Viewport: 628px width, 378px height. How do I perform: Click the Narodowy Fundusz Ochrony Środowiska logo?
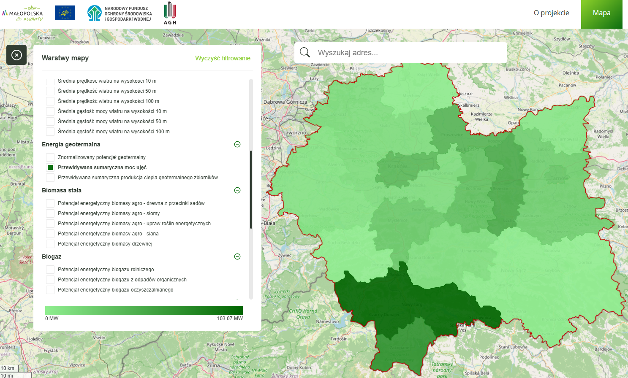[x=120, y=13]
